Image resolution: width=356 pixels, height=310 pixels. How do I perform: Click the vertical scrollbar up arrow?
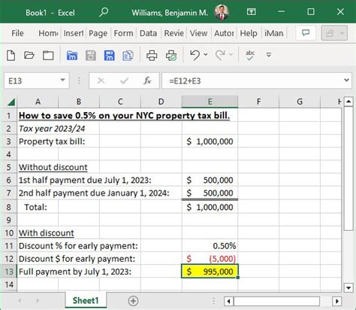coord(348,102)
